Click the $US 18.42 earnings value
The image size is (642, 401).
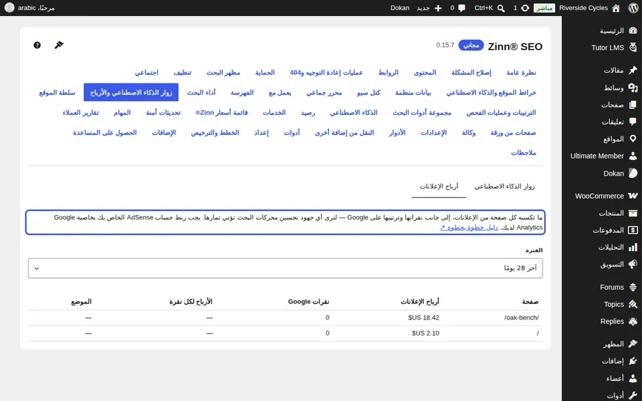click(424, 317)
